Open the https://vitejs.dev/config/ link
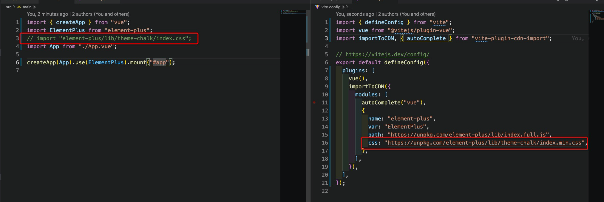This screenshot has width=604, height=202. 387,54
